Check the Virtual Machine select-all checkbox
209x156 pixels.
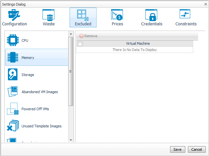pyautogui.click(x=80, y=44)
